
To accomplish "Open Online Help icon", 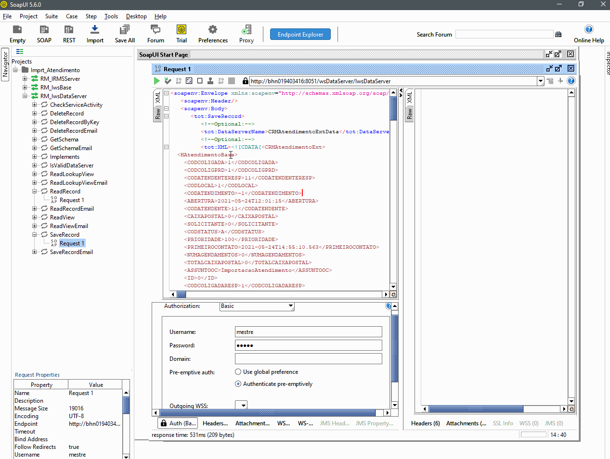I will coord(589,29).
